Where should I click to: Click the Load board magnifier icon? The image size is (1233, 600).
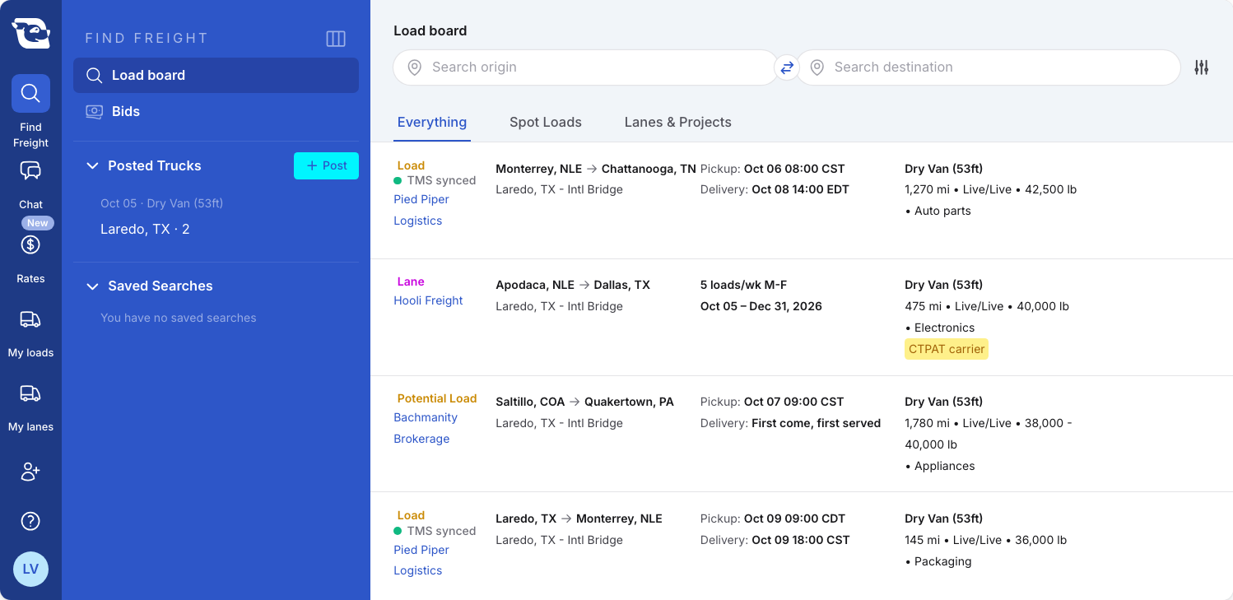[x=95, y=75]
